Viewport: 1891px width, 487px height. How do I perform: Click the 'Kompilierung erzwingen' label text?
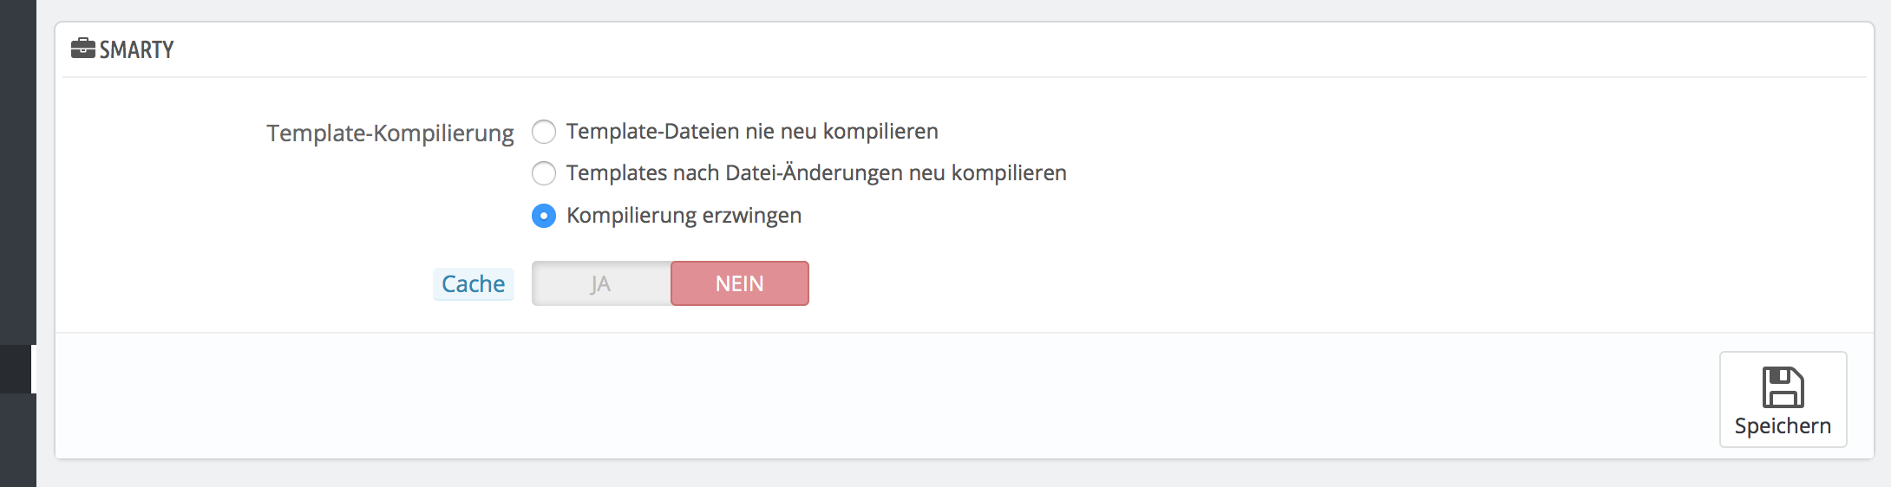click(684, 216)
